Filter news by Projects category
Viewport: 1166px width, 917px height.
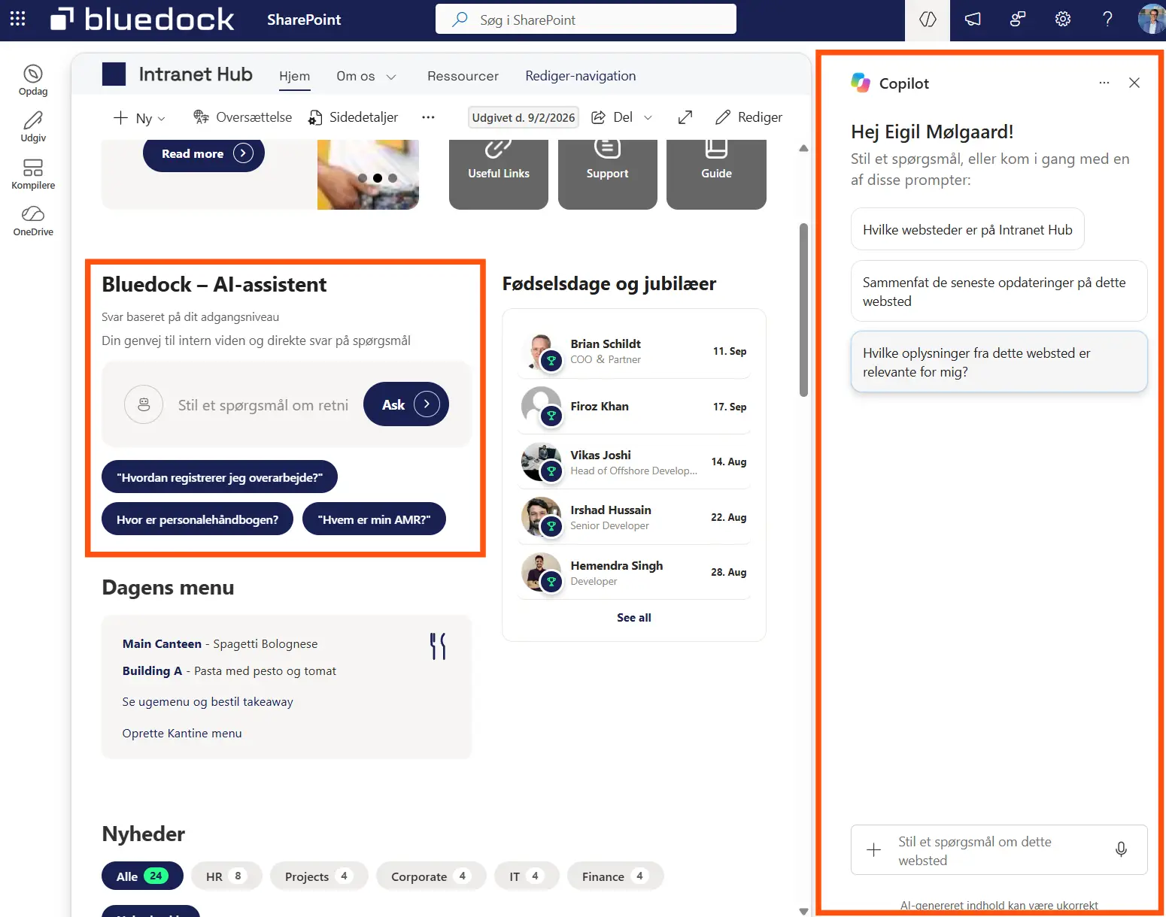pos(319,876)
